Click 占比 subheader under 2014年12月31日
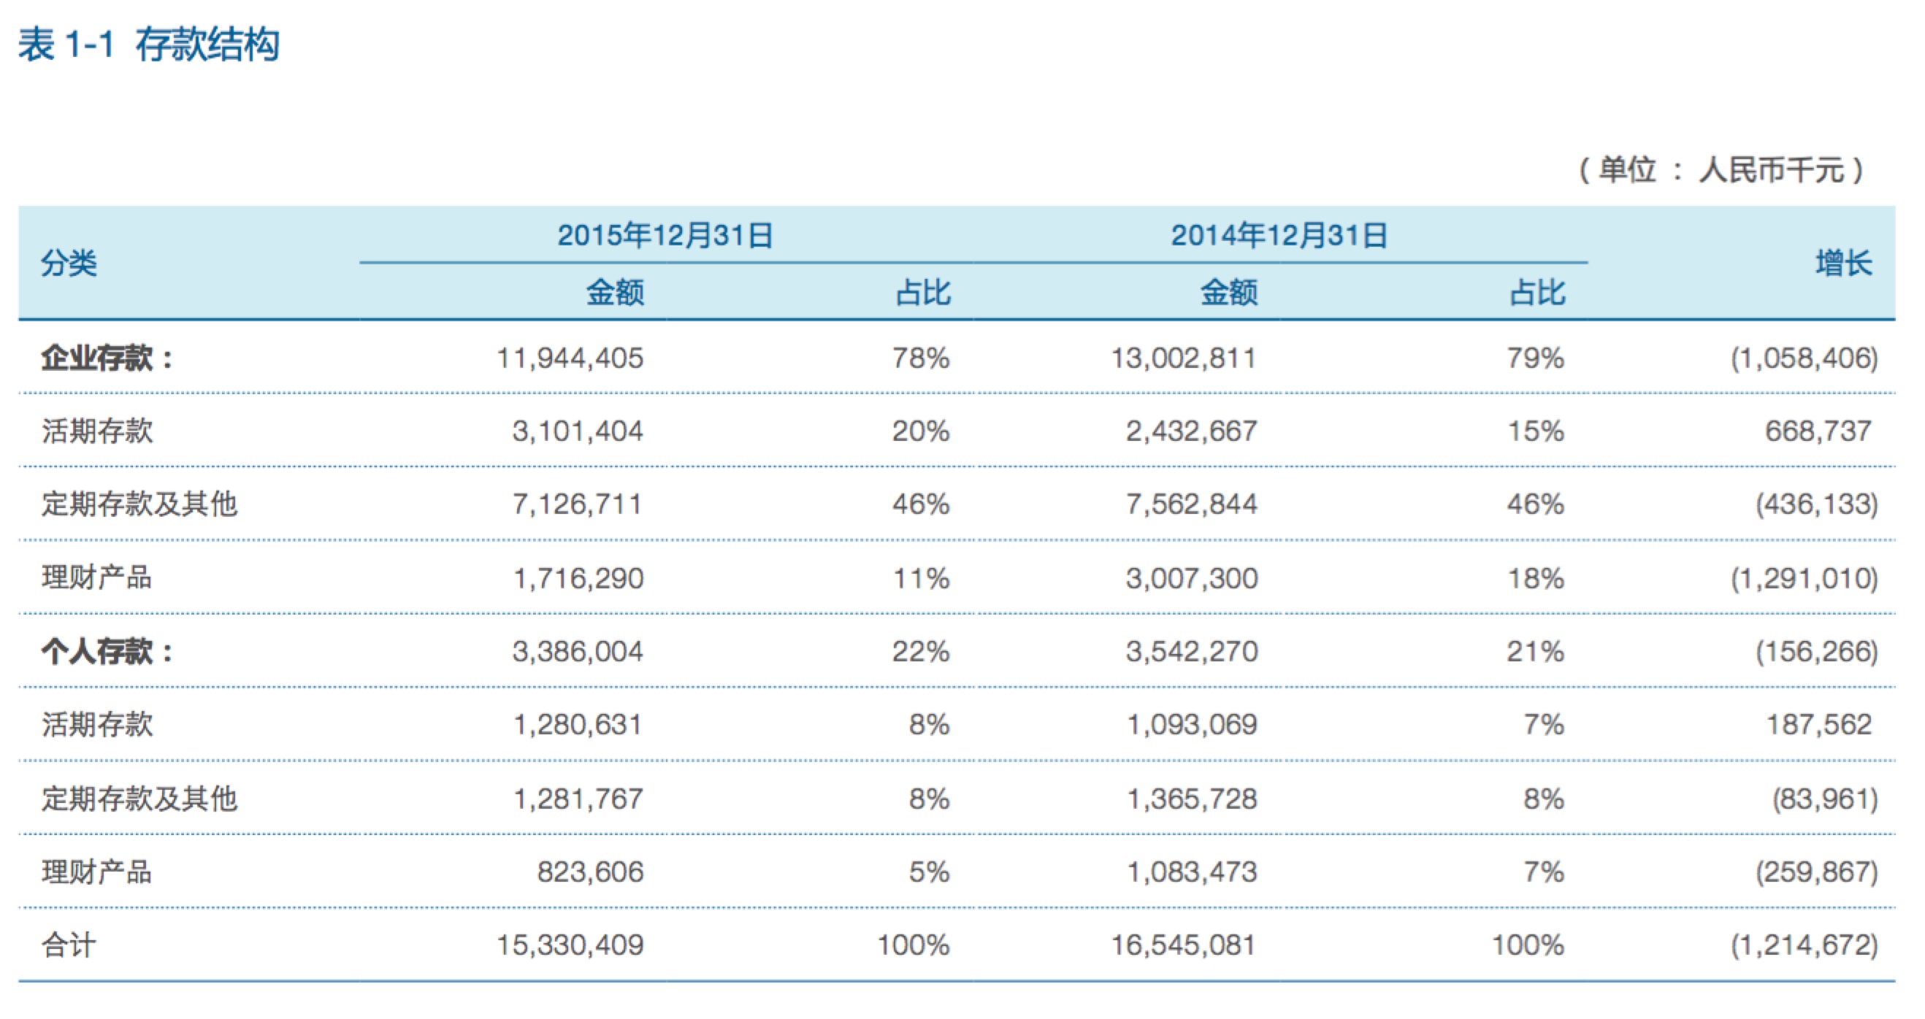The width and height of the screenshot is (1925, 1019). (1537, 292)
